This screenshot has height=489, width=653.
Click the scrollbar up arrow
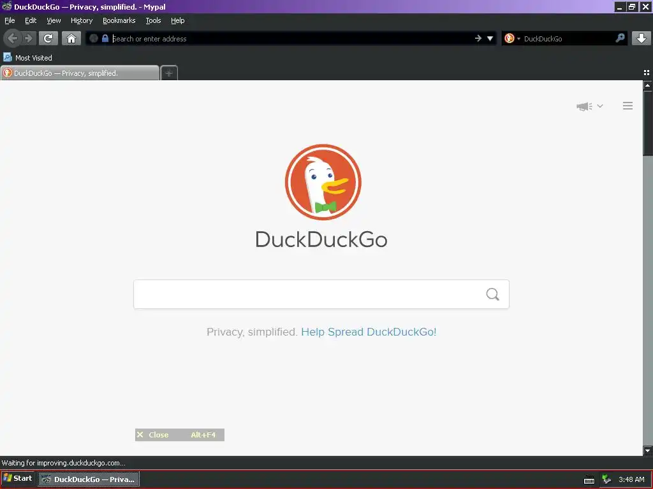click(648, 85)
